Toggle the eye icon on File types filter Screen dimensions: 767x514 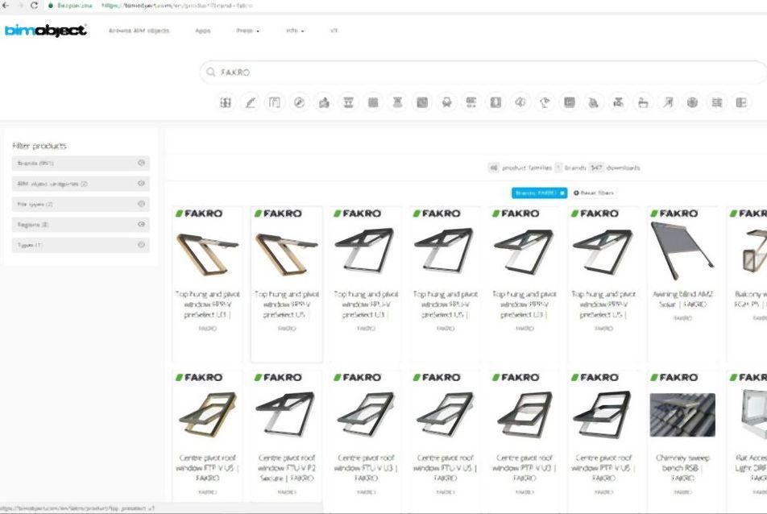click(141, 204)
